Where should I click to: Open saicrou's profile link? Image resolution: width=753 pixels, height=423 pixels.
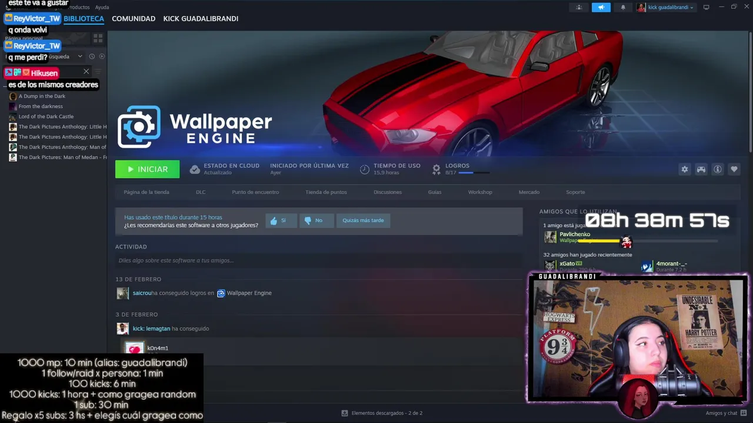(x=142, y=293)
